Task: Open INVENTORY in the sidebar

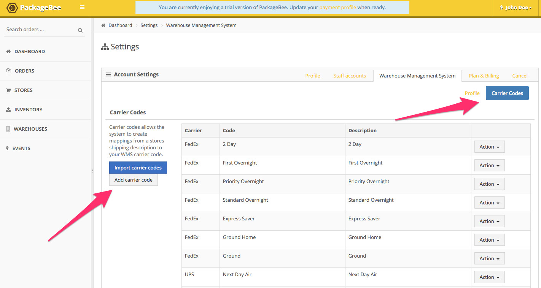Action: click(x=46, y=109)
